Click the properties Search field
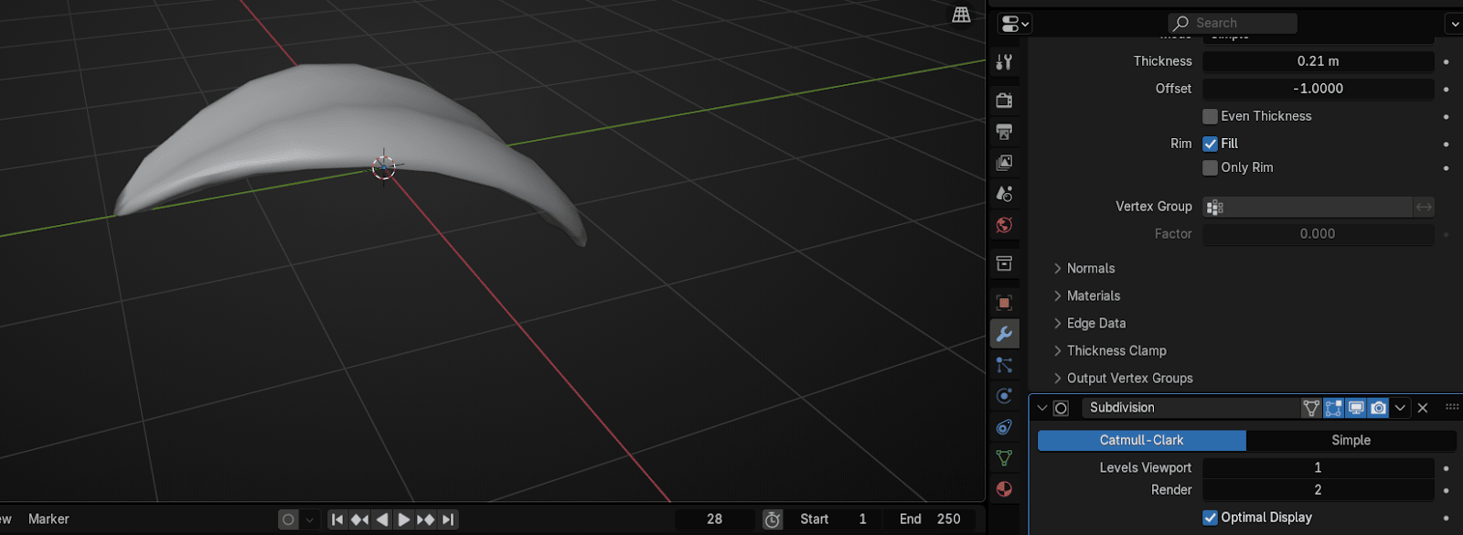Image resolution: width=1463 pixels, height=535 pixels. point(1233,23)
